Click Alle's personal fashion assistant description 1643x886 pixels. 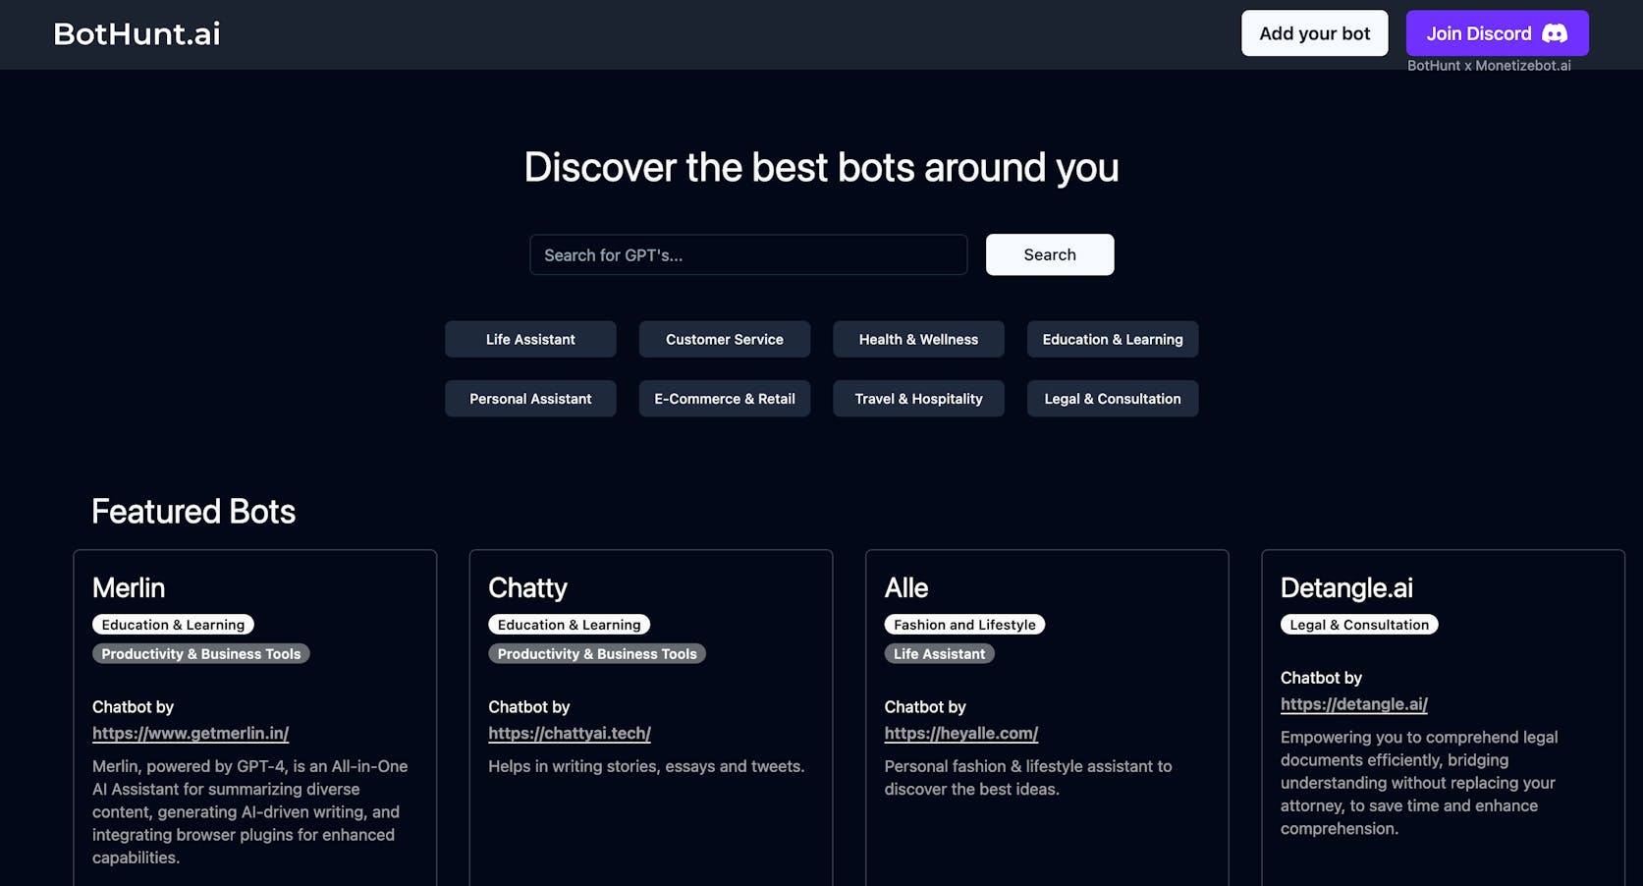pyautogui.click(x=1028, y=777)
